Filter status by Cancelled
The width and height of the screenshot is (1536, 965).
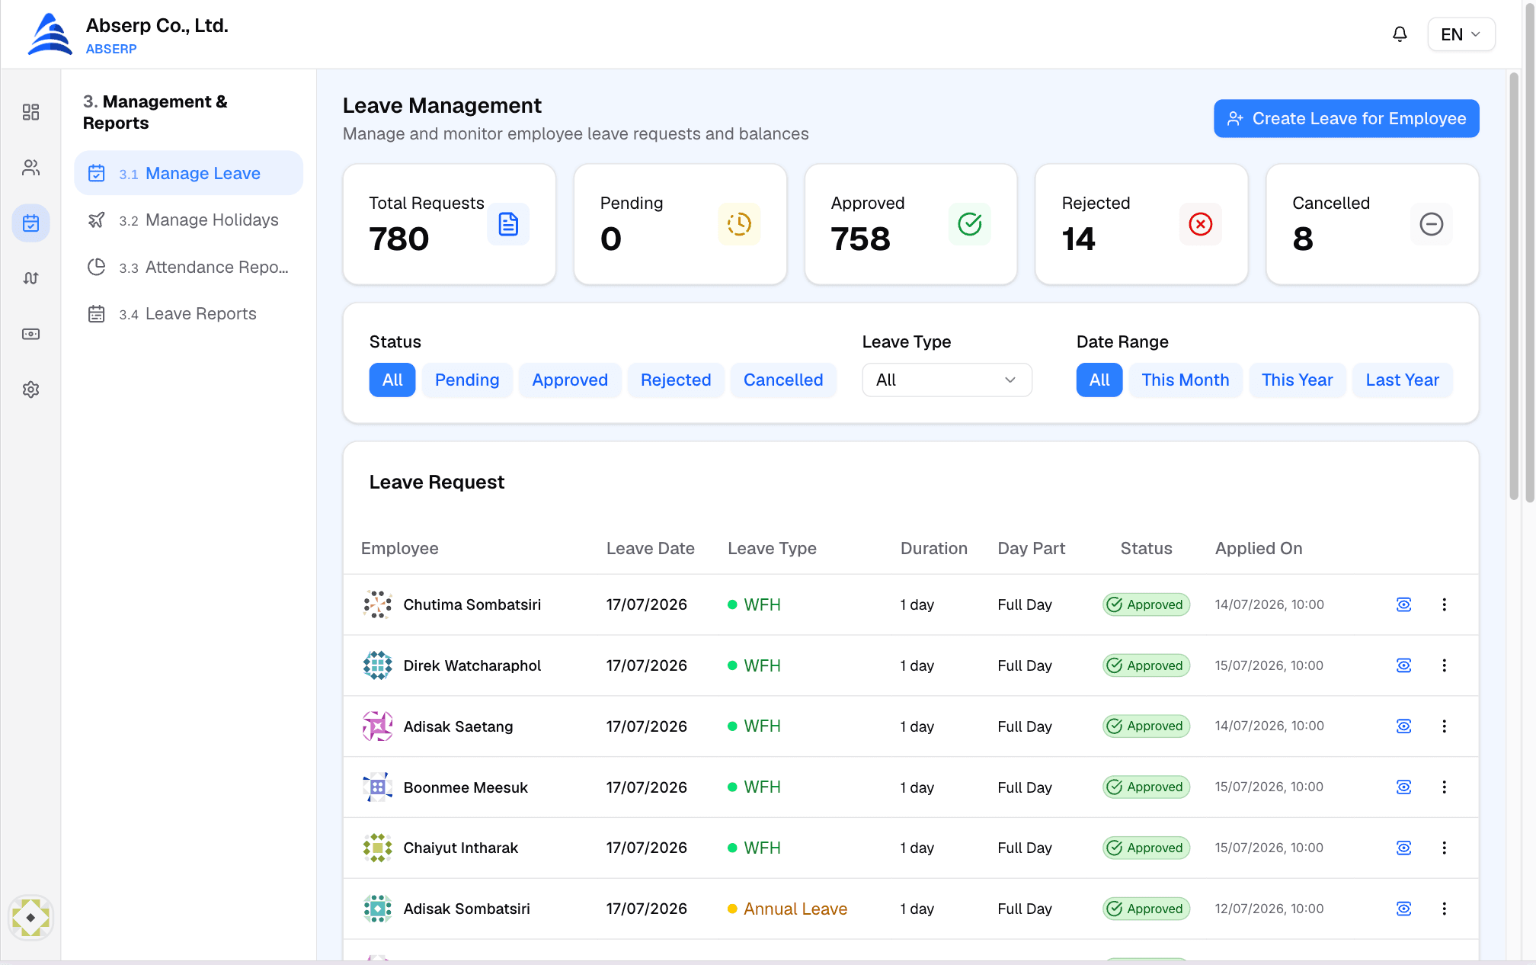[x=783, y=380]
